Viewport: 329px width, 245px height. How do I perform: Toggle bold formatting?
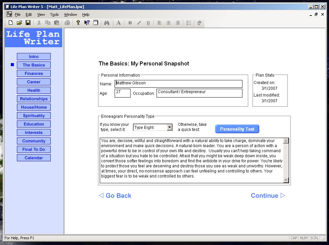click(130, 23)
